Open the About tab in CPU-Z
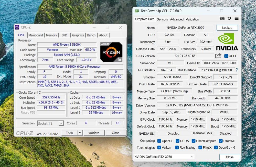The height and width of the screenshot is (167, 256). point(103,35)
